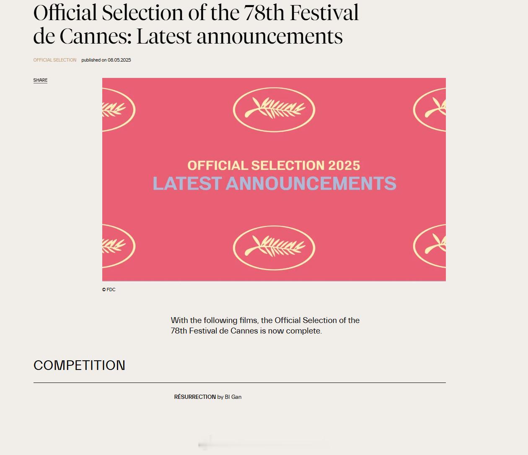Image resolution: width=528 pixels, height=455 pixels.
Task: Click the horizontal divider under COMPETITION
Action: 240,383
